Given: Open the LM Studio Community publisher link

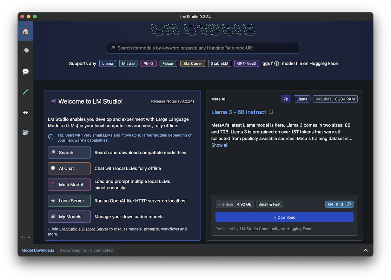Looking at the screenshot, I should click(x=260, y=229).
